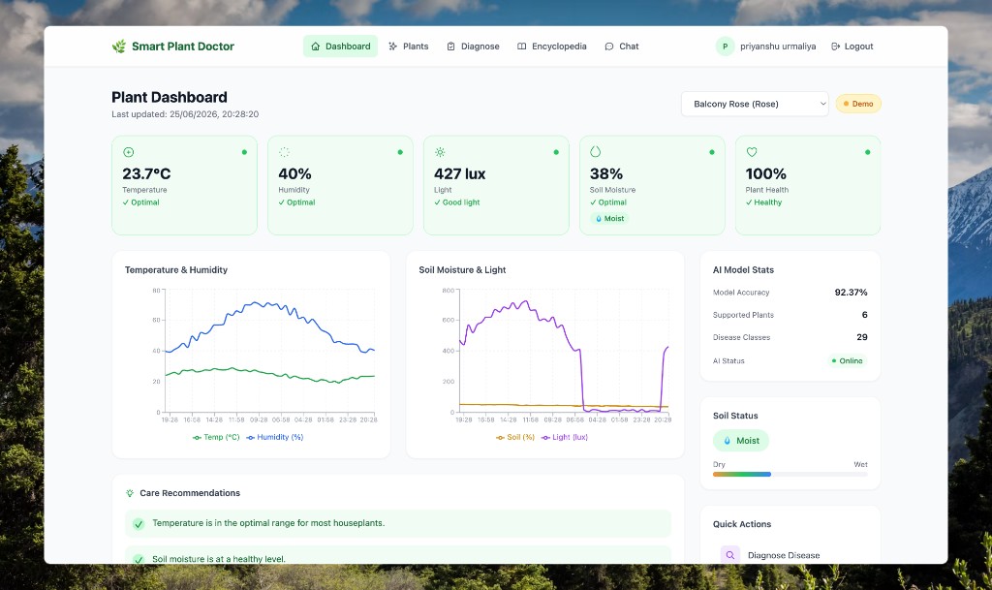The height and width of the screenshot is (590, 992).
Task: Switch to the Encyclopedia tab
Action: point(551,47)
